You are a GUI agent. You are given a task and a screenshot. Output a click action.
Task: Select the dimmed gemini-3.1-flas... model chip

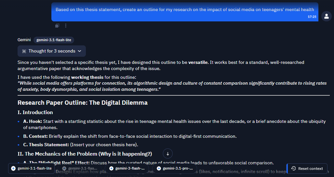click(x=80, y=169)
